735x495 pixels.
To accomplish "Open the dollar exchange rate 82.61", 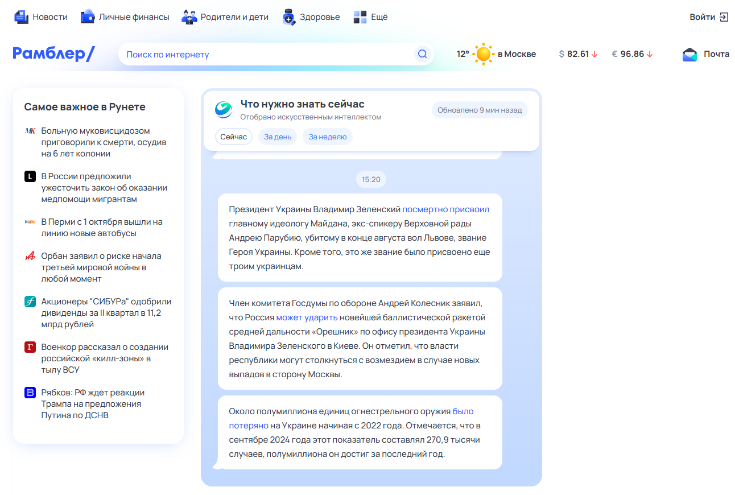I will point(577,54).
